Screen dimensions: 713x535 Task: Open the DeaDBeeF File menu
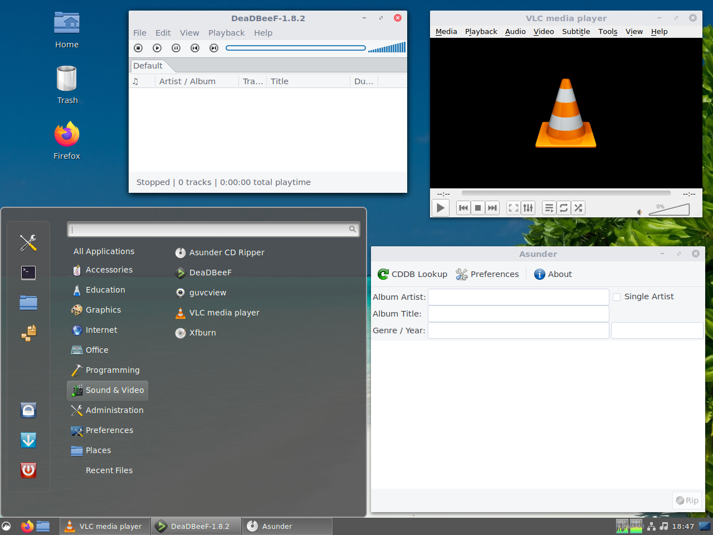(140, 33)
